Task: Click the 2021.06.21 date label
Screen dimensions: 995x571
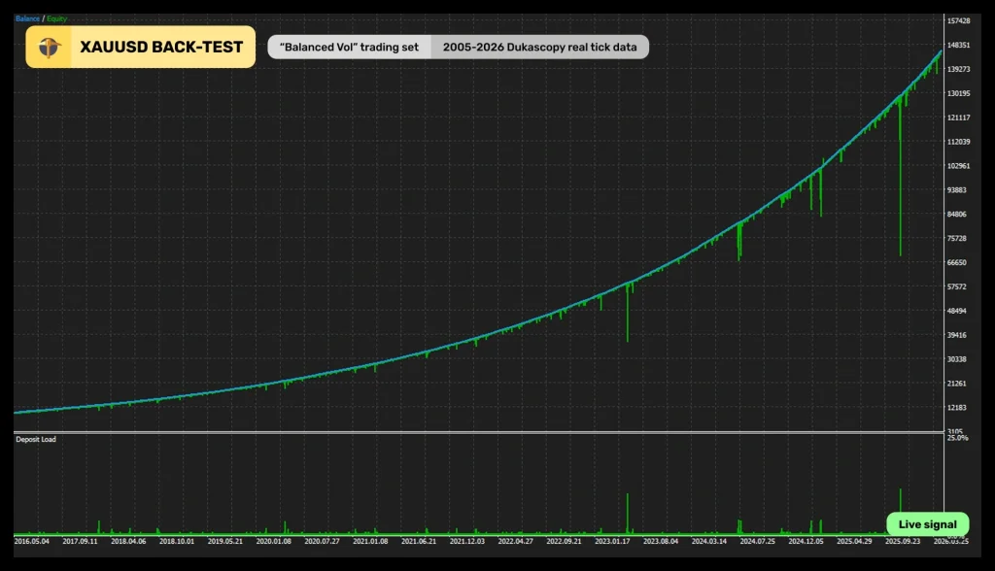Action: coord(419,541)
